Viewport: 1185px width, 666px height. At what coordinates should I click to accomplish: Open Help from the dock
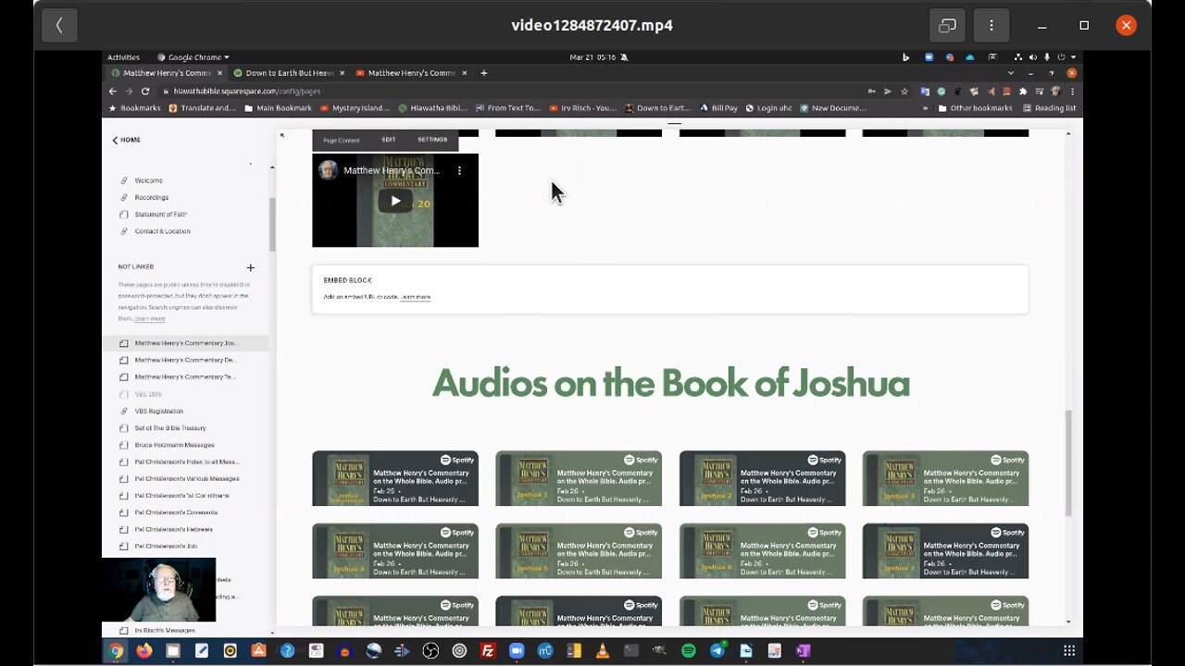(x=288, y=651)
